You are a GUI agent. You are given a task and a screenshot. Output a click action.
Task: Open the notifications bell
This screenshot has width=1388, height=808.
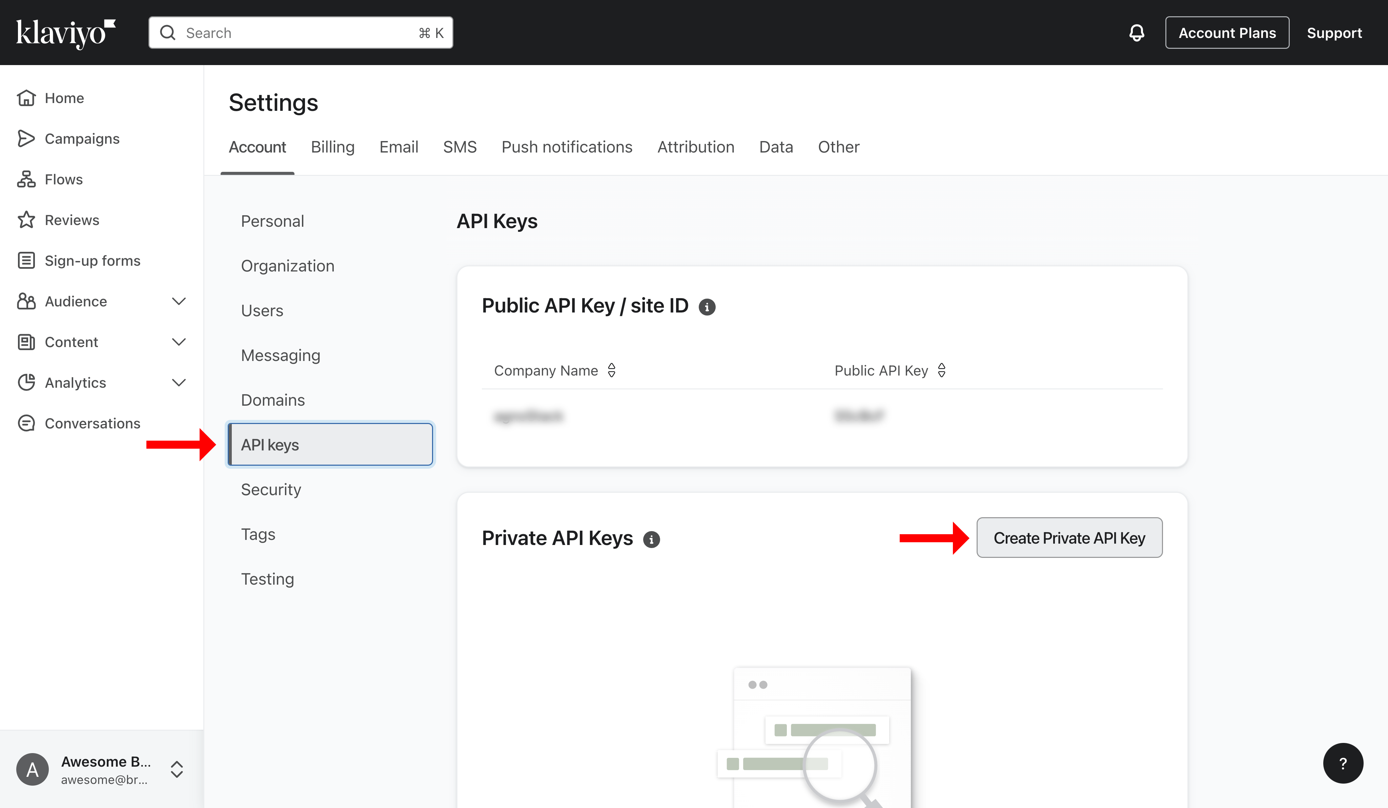[1136, 33]
